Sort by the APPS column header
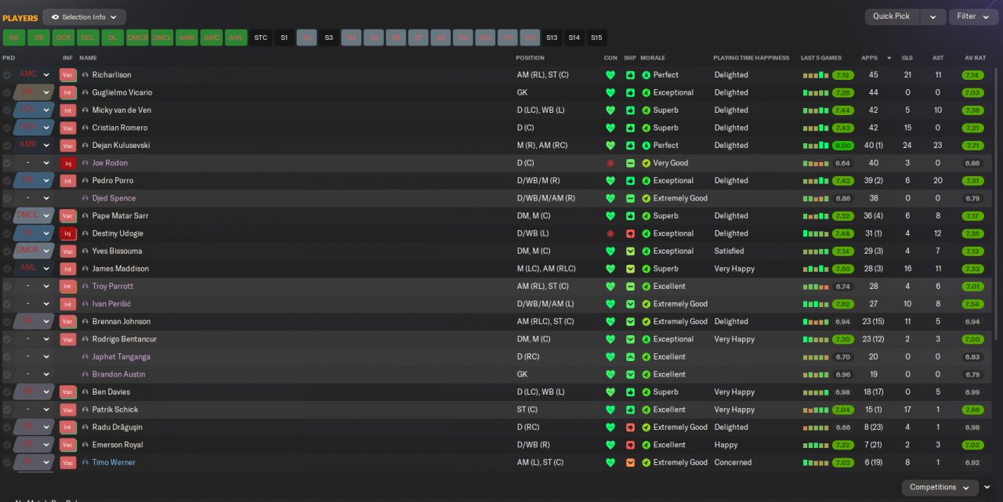The image size is (1003, 502). coord(870,58)
